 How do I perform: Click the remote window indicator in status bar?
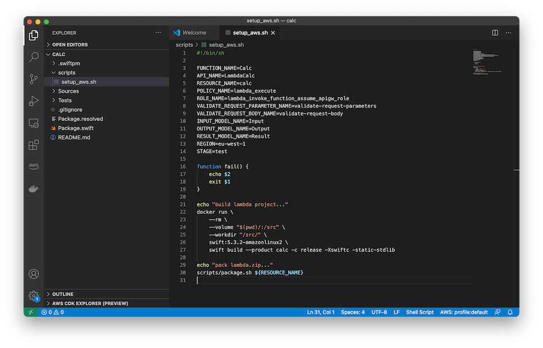pyautogui.click(x=31, y=312)
